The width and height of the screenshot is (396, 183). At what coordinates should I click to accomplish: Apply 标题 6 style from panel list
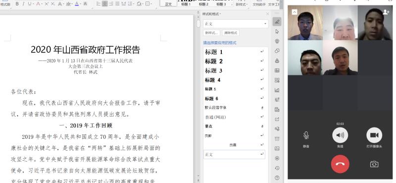pos(234,99)
